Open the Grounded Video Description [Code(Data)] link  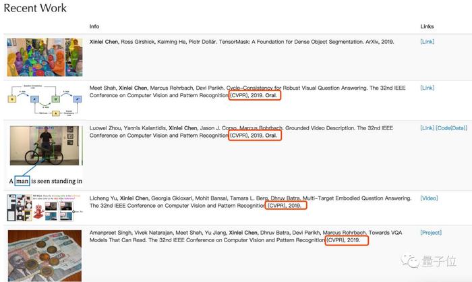pyautogui.click(x=451, y=128)
